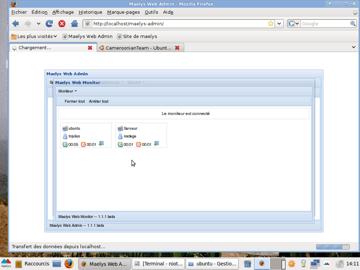Viewport: 360px width, 270px height.
Task: Click the network monitors tray icon
Action: tap(315, 264)
